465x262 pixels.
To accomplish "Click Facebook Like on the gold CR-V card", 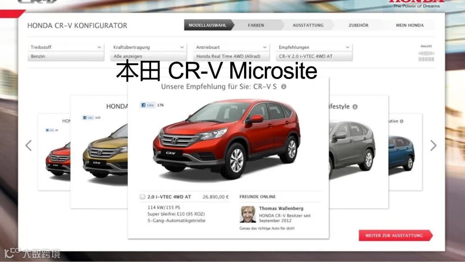I will pos(88,118).
